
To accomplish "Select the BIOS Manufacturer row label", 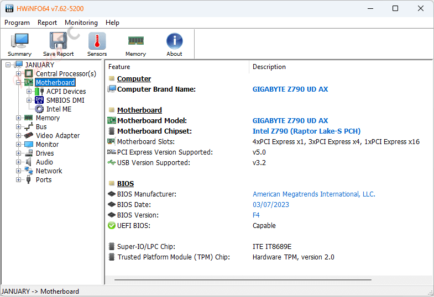I will [x=147, y=194].
